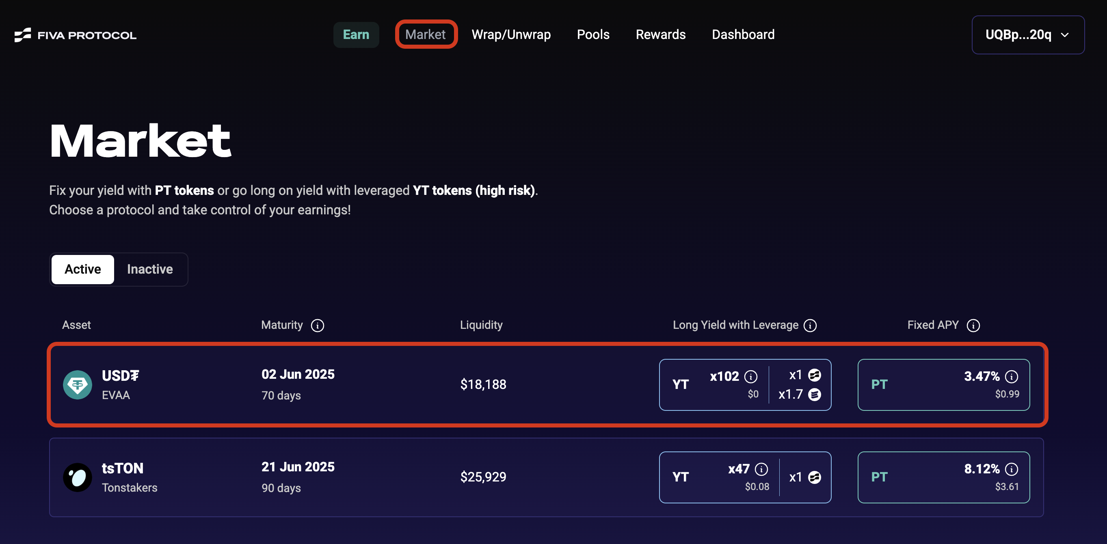This screenshot has height=544, width=1107.
Task: Open the UQBp...20q wallet dropdown
Action: pos(1027,35)
